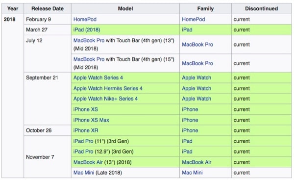Click the iPad (2018) model link

[x=87, y=29]
